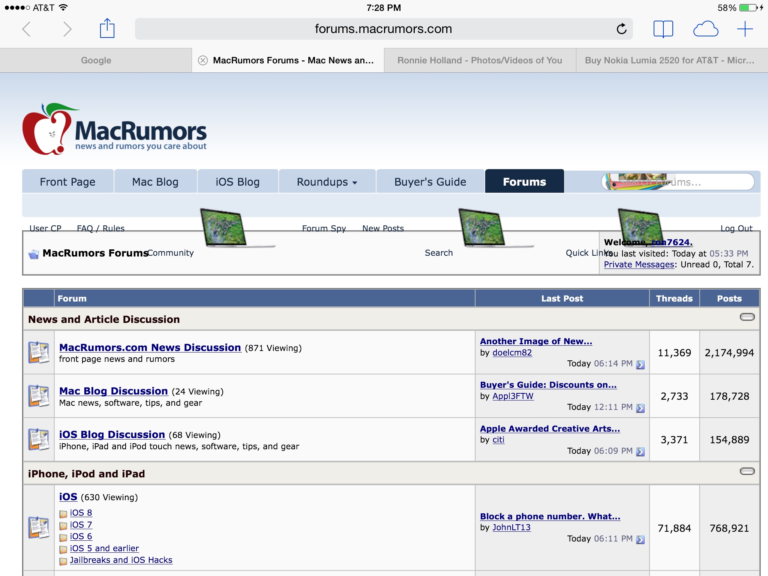Open iCloud Tabs cloud icon
Viewport: 768px width, 576px height.
[705, 29]
